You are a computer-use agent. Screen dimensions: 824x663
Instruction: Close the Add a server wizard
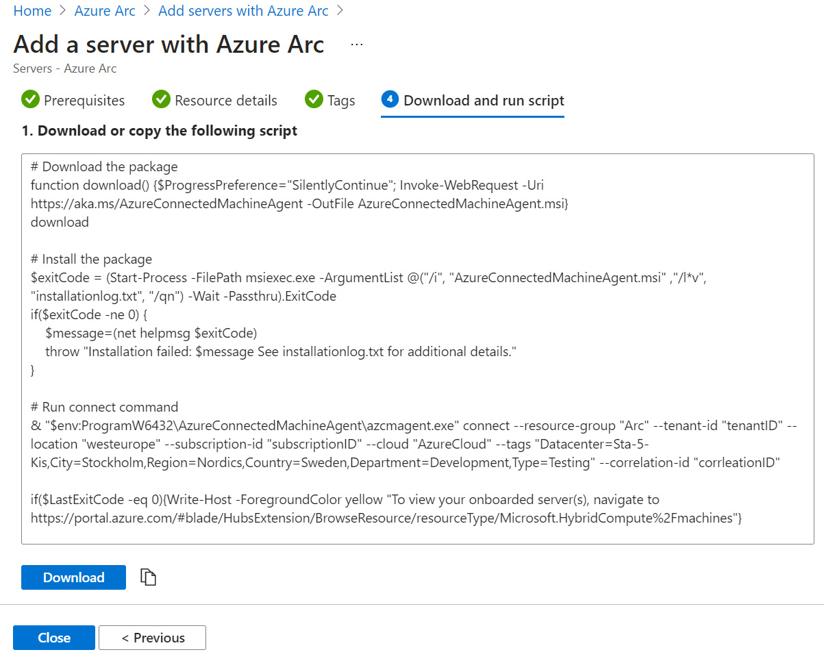point(54,638)
